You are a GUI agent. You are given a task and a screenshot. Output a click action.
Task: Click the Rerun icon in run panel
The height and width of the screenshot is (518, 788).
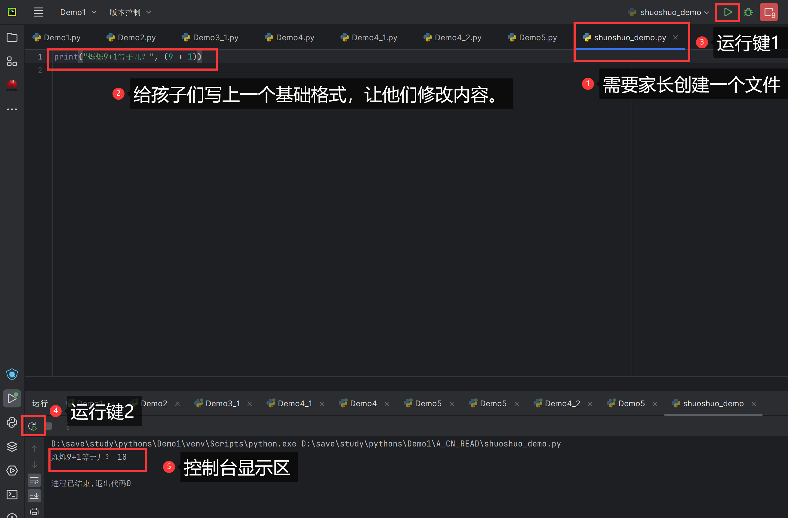[32, 426]
